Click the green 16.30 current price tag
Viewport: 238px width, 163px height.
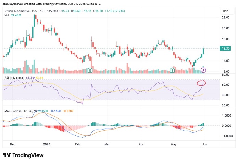[x=225, y=49]
